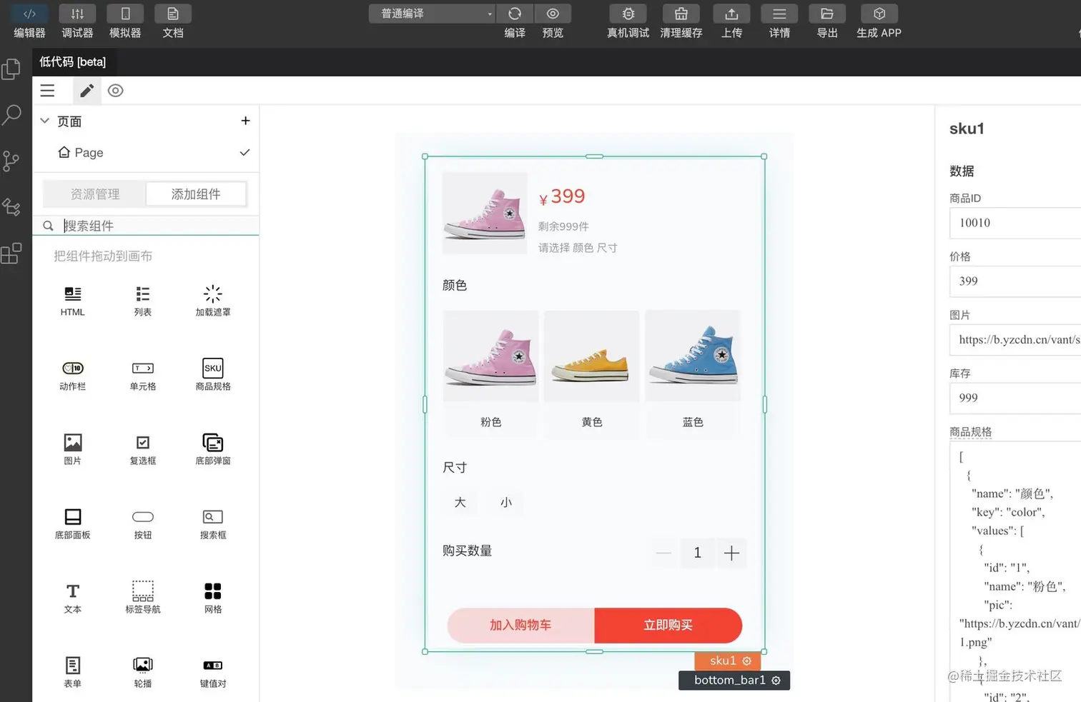Toggle the pencil edit mode

click(x=87, y=91)
